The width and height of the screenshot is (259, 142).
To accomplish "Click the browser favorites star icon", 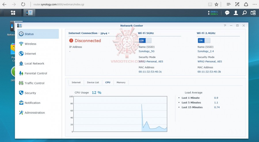I will [x=216, y=5].
